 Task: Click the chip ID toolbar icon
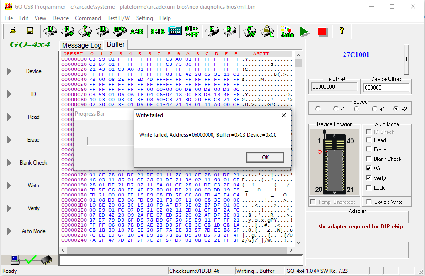[103, 31]
